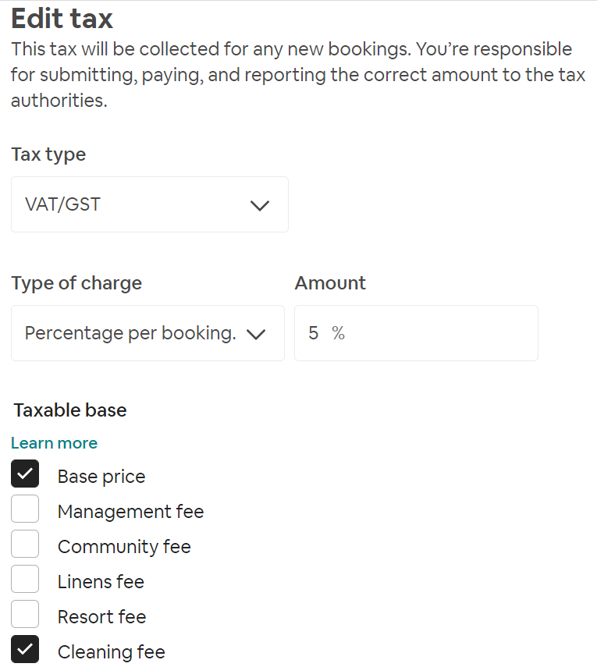The width and height of the screenshot is (597, 667).
Task: Click the percent symbol in Amount field
Action: click(x=338, y=333)
